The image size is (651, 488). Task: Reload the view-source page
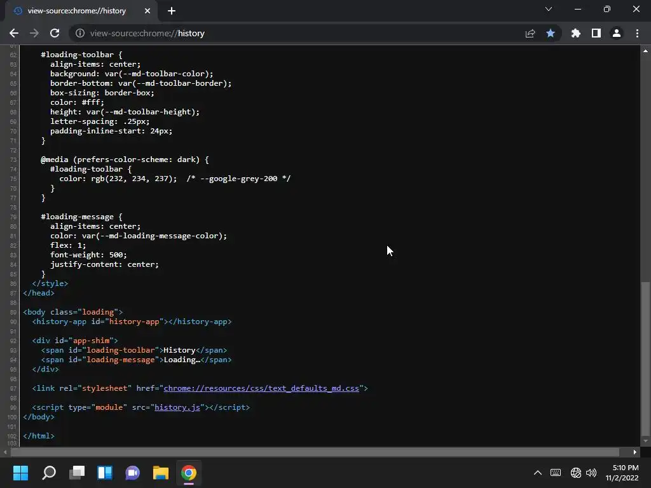(x=55, y=33)
